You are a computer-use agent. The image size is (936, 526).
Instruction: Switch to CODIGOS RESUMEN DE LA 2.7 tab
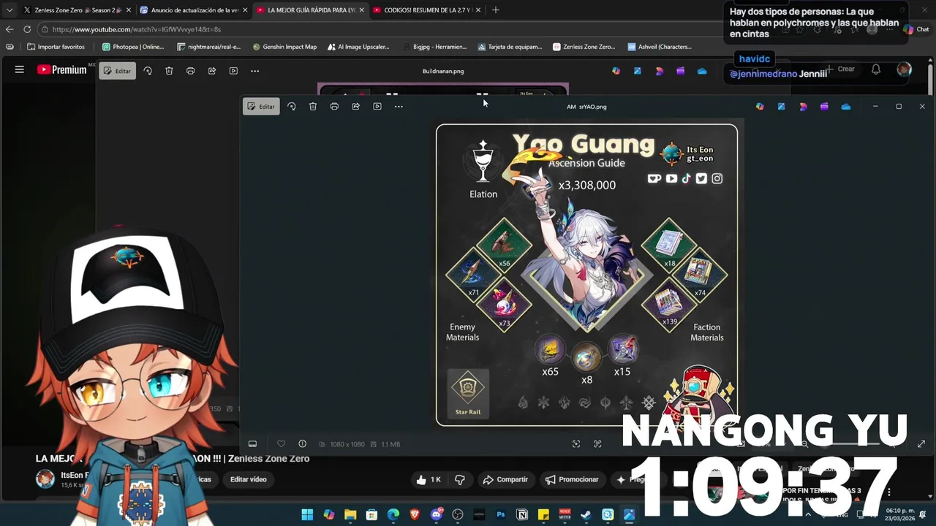[x=428, y=10]
